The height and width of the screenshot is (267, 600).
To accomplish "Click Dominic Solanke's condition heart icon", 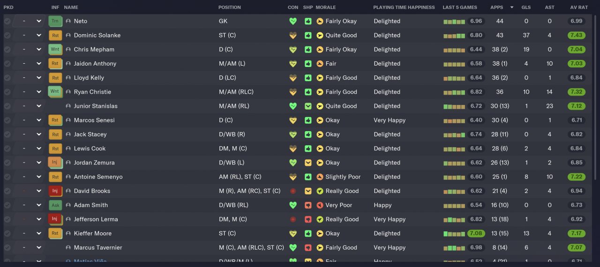I will [x=293, y=35].
